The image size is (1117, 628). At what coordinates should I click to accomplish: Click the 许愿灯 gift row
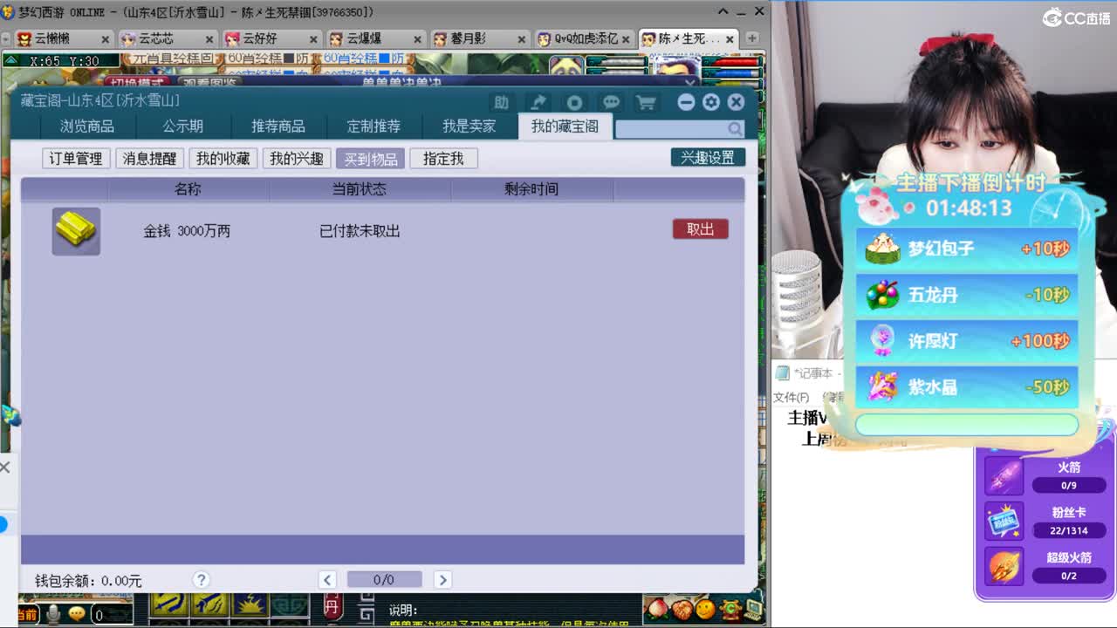click(967, 341)
